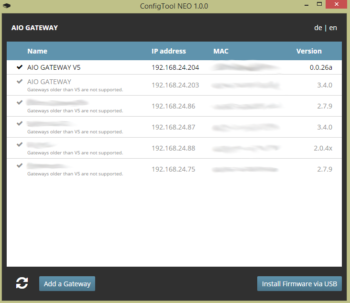Click checkmark icon of 192.168.24.86 row
350x303 pixels.
tap(20, 102)
